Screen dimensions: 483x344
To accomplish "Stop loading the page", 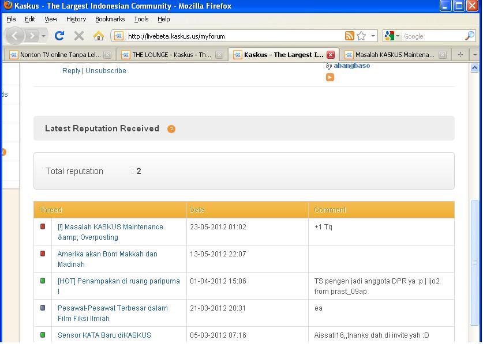I will pyautogui.click(x=79, y=36).
